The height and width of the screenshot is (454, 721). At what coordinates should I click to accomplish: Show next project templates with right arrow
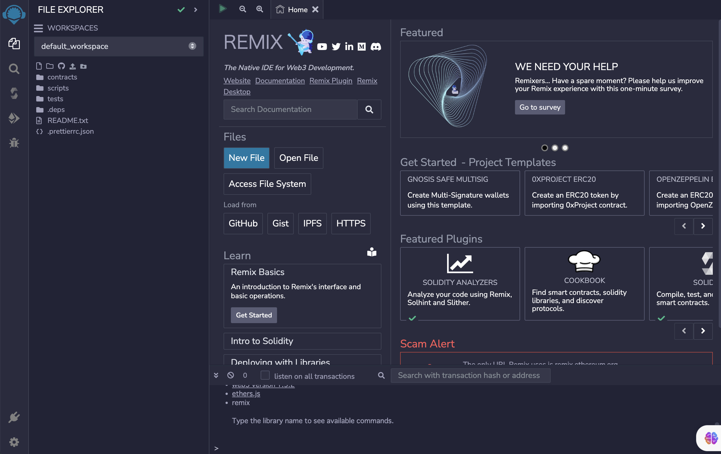pyautogui.click(x=703, y=226)
